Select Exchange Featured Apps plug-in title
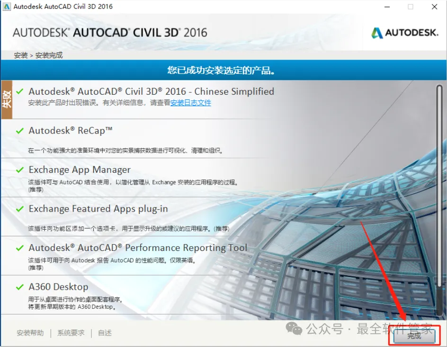The image size is (447, 347). 98,209
